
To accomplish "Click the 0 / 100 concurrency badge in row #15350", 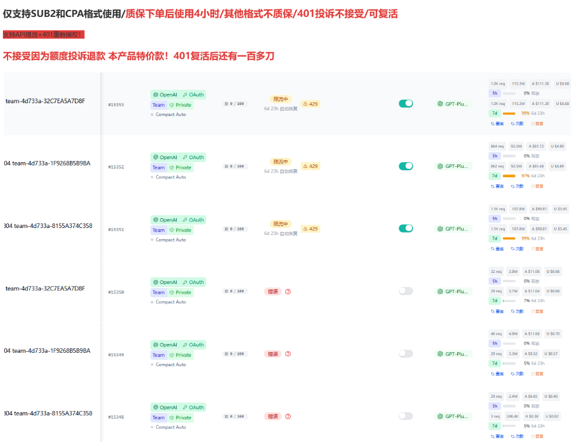I will [x=235, y=292].
